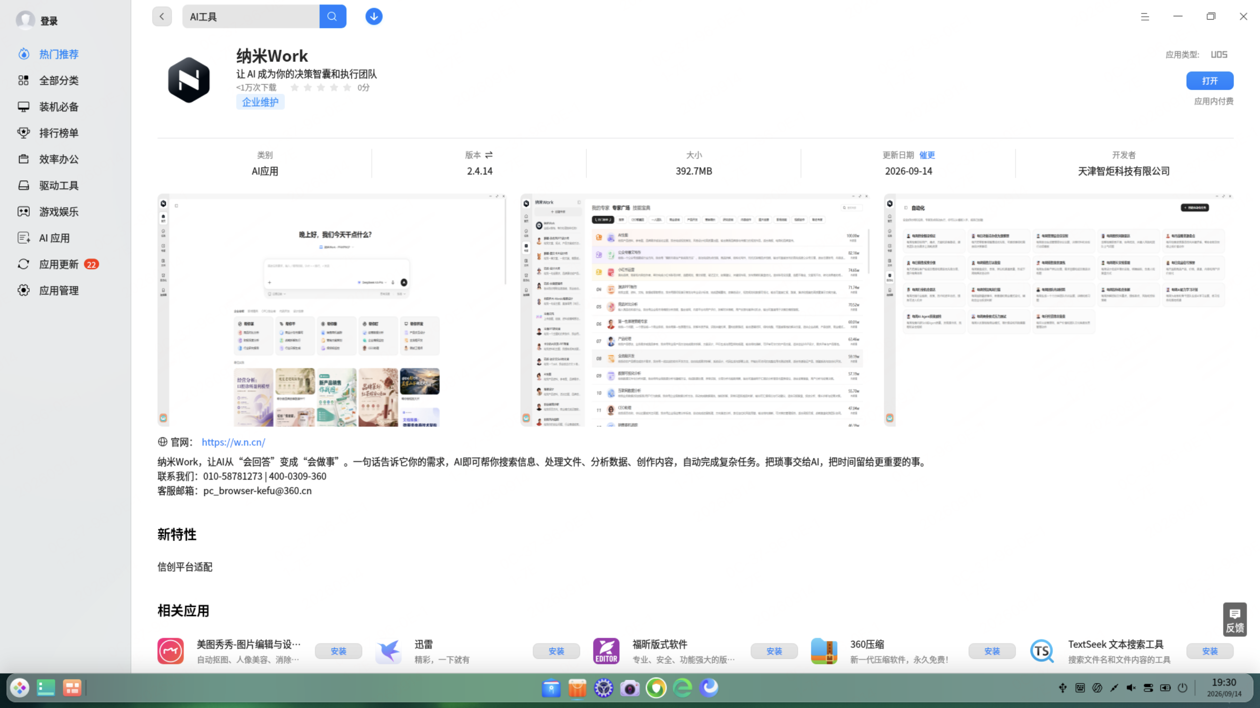Open the hamburger menu in title bar
Viewport: 1260px width, 708px height.
[x=1145, y=17]
